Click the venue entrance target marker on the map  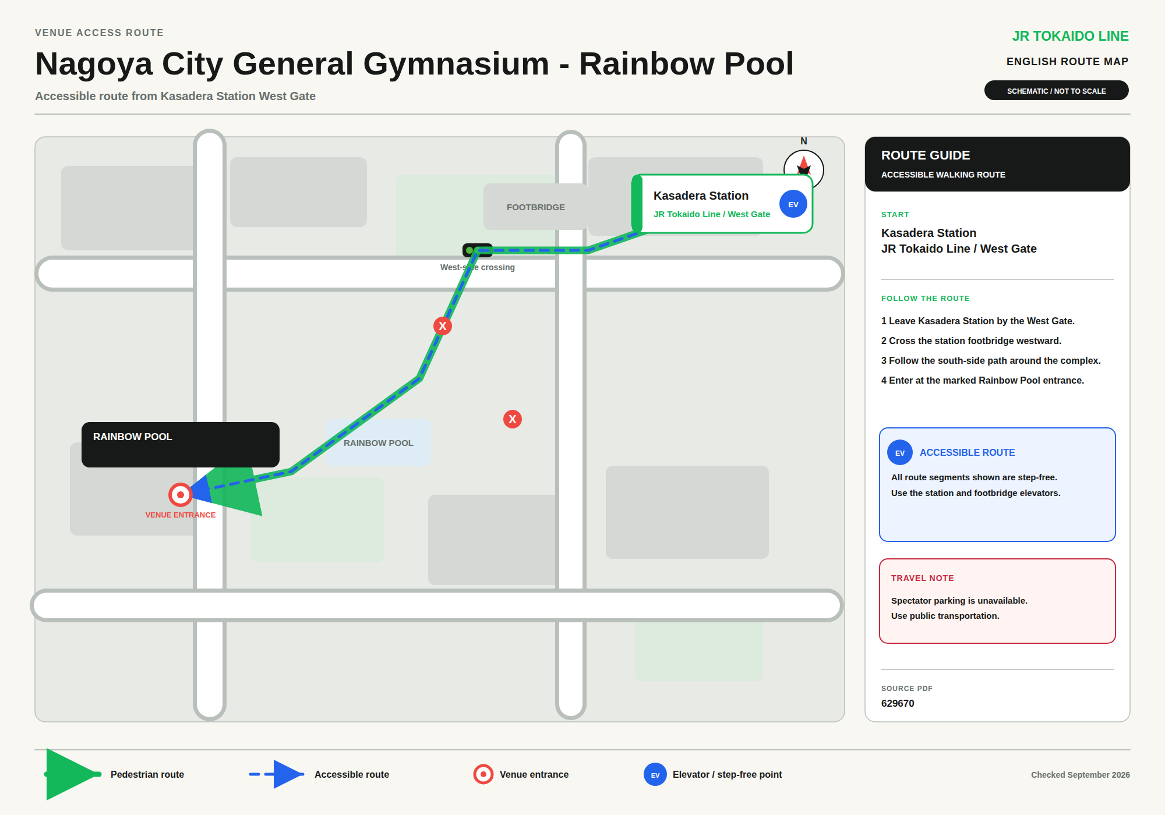click(x=181, y=495)
